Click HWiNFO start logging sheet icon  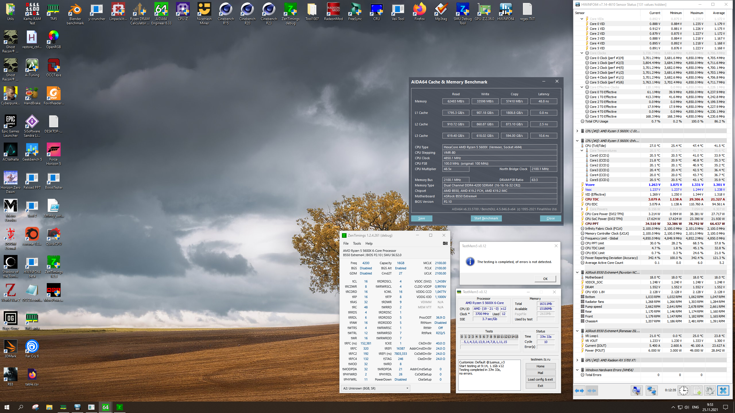click(697, 391)
